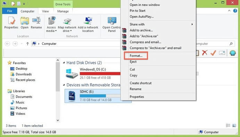Image resolution: width=240 pixels, height=137 pixels.
Task: Choose Properties in the context menu
Action: 137,97
